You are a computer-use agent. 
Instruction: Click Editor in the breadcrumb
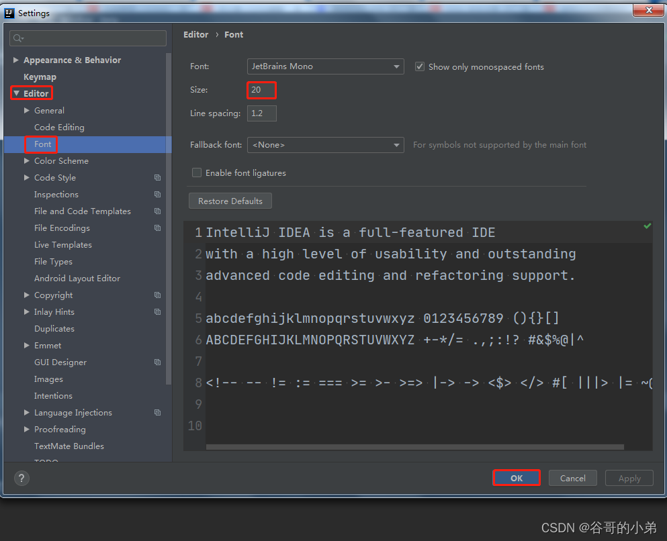pyautogui.click(x=195, y=35)
